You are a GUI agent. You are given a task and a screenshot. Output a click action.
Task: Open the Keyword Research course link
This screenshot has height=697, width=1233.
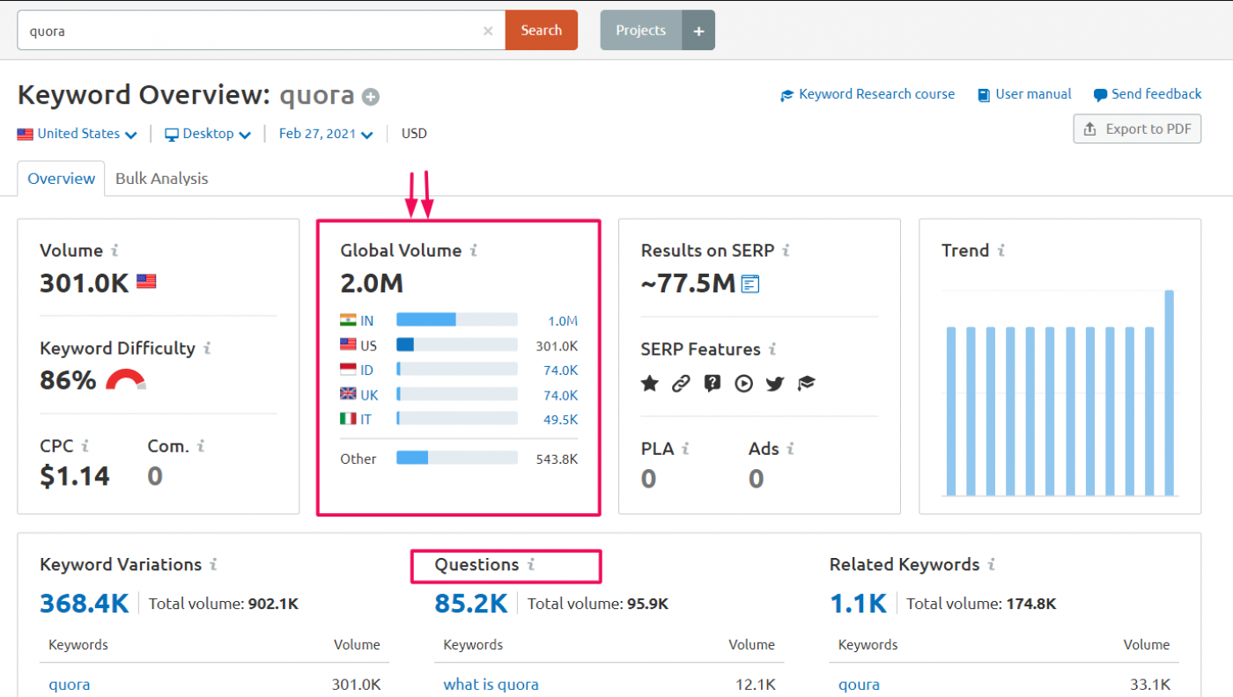(868, 94)
